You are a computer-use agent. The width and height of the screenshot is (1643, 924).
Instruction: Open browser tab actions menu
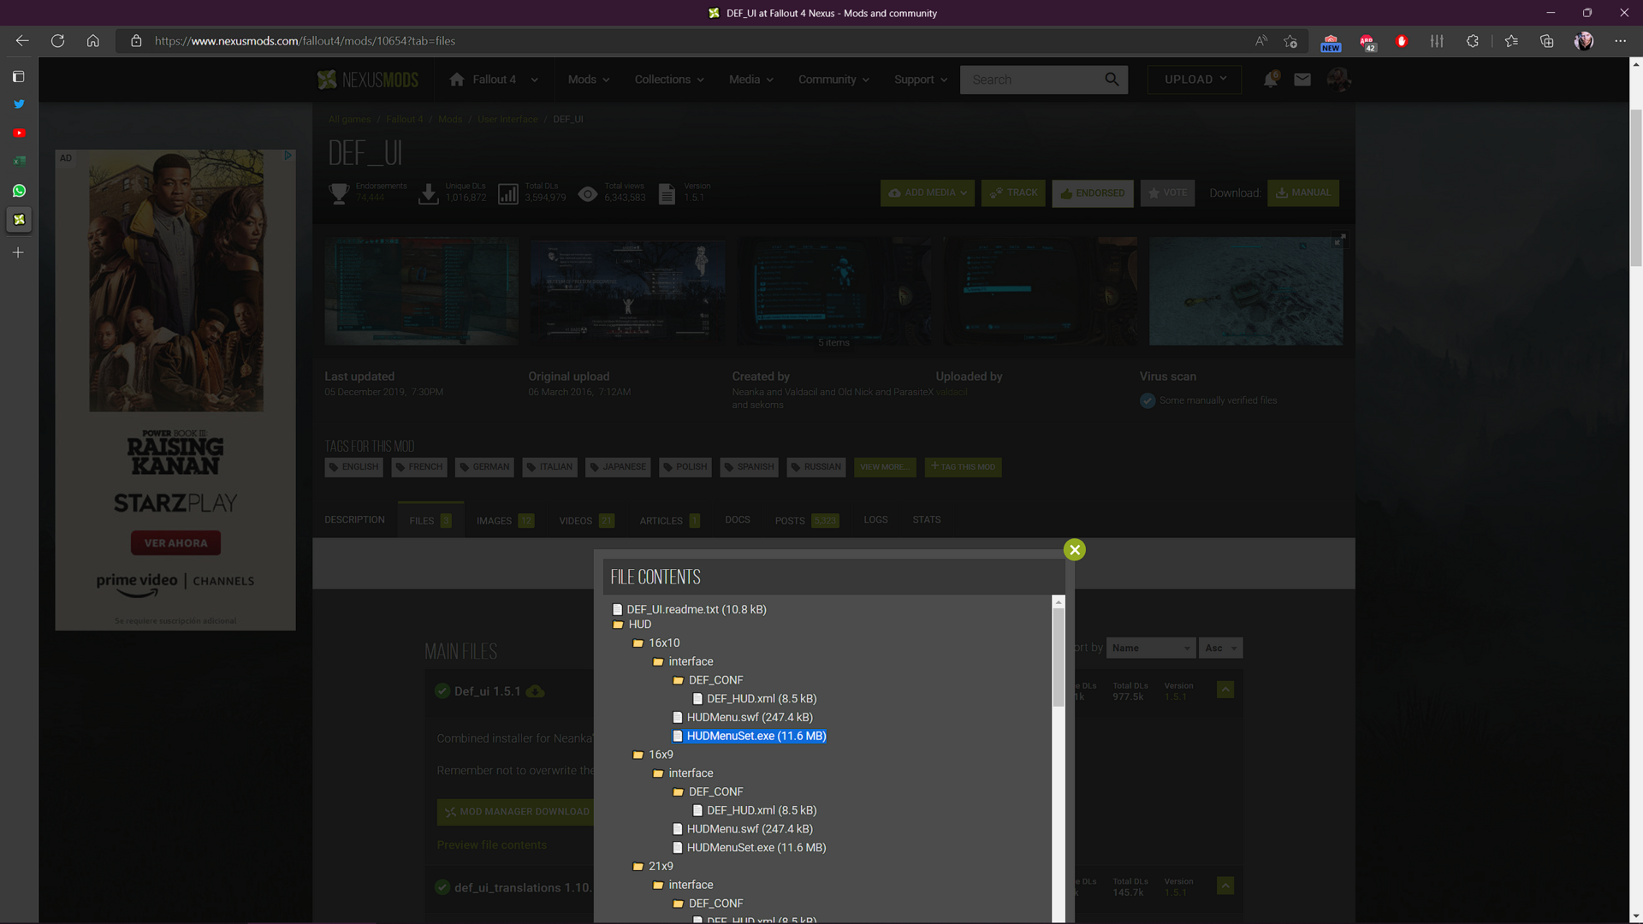pos(18,76)
